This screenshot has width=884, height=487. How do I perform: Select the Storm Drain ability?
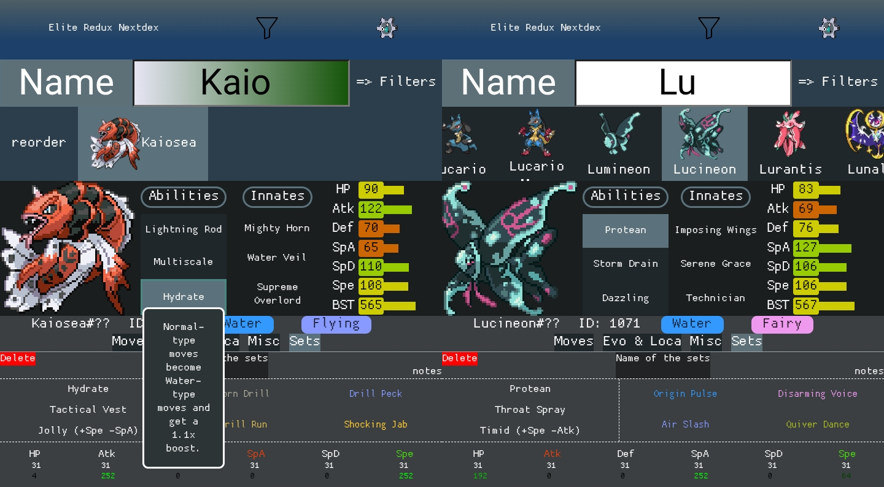click(625, 264)
